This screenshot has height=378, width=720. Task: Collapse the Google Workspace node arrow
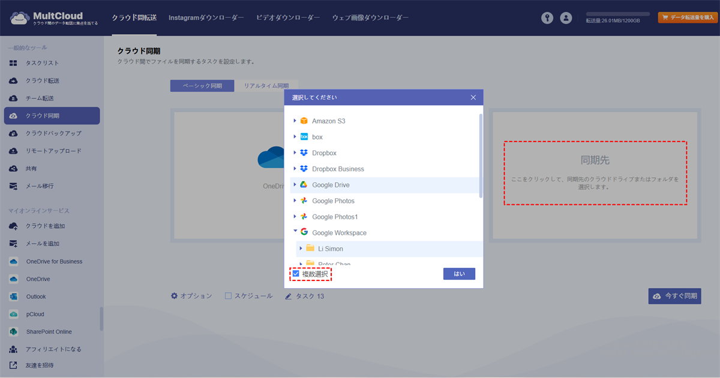coord(295,232)
